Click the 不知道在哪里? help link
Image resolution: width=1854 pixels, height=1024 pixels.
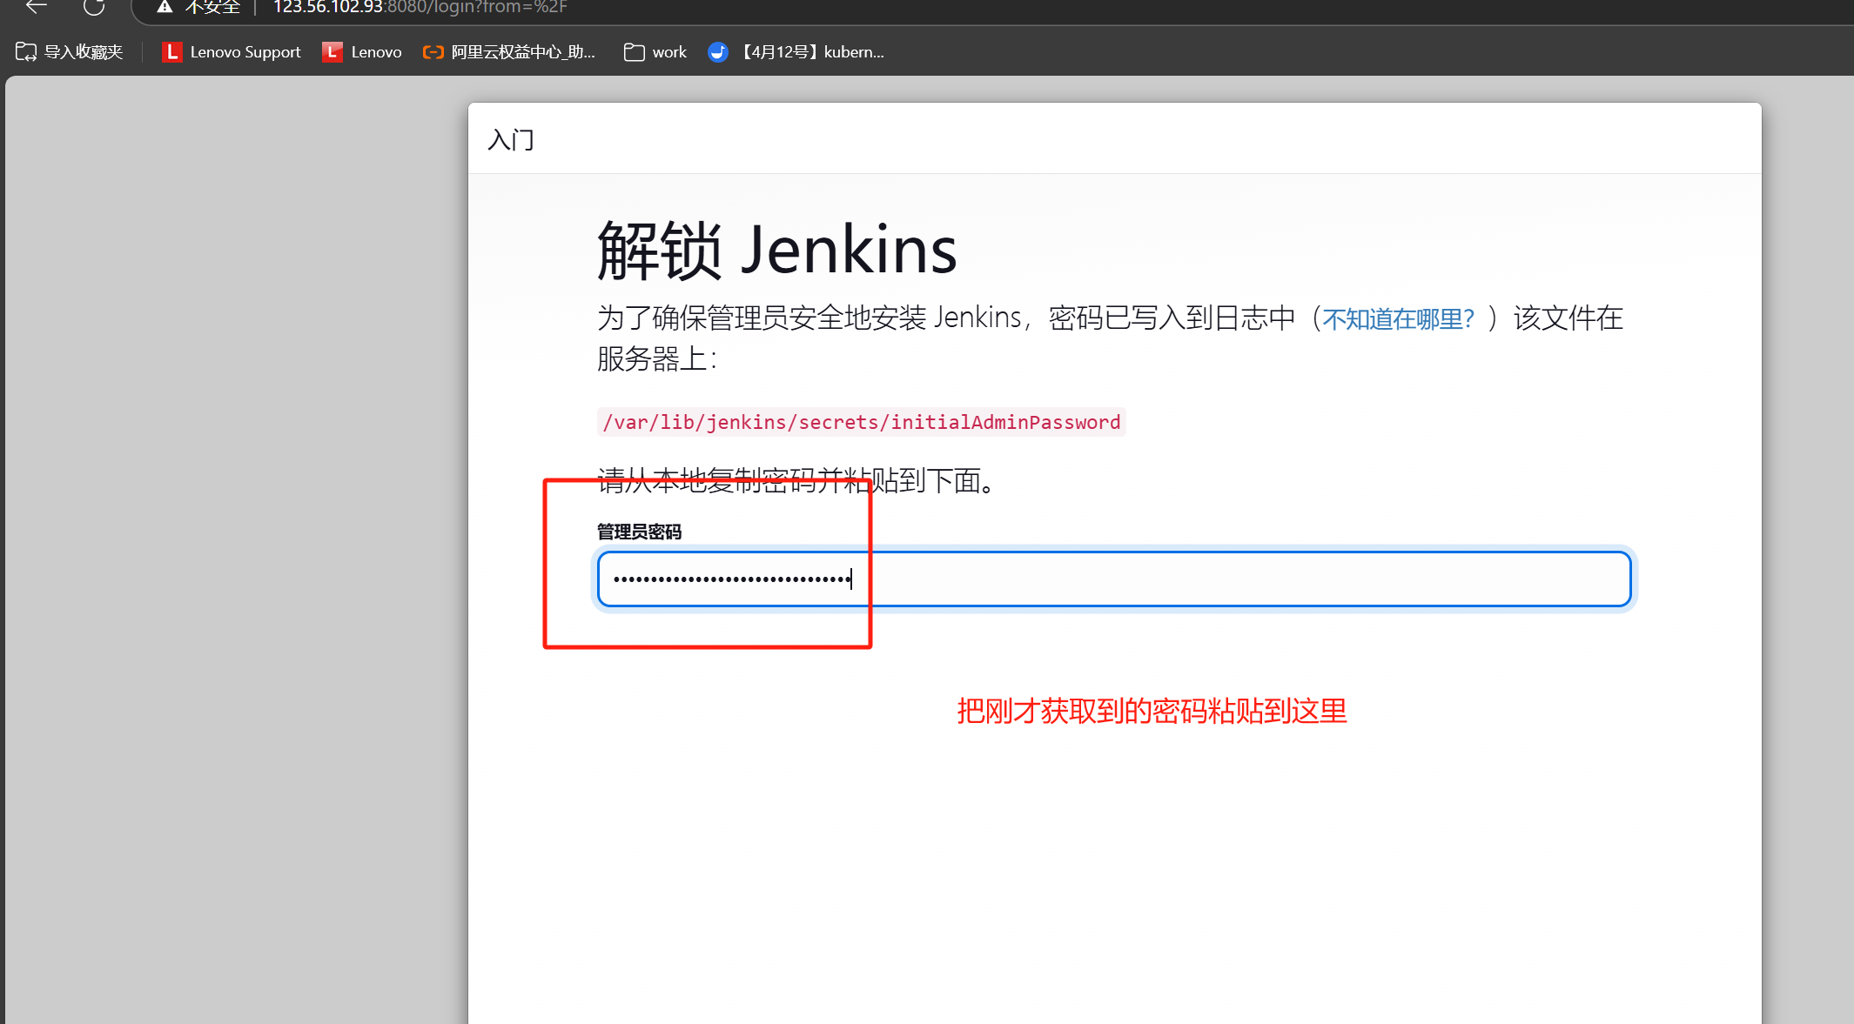pos(1398,319)
